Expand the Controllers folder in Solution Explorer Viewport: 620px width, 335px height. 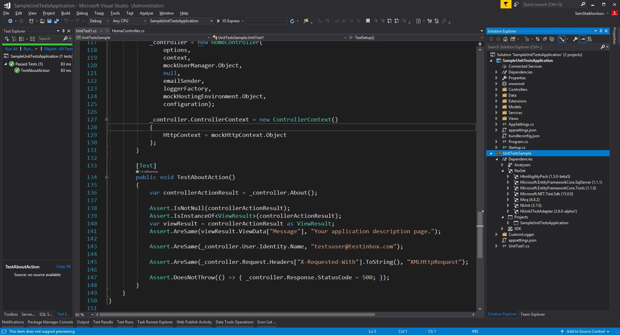pyautogui.click(x=497, y=90)
